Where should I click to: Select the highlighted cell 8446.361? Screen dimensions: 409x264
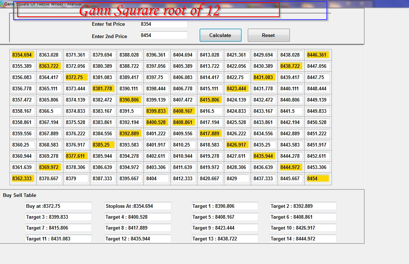317,55
